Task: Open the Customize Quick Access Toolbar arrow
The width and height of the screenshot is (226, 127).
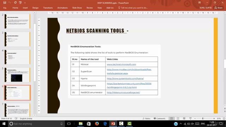Action: [25, 3]
